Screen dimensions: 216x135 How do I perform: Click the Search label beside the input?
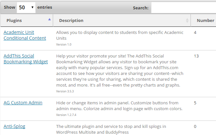(141, 8)
